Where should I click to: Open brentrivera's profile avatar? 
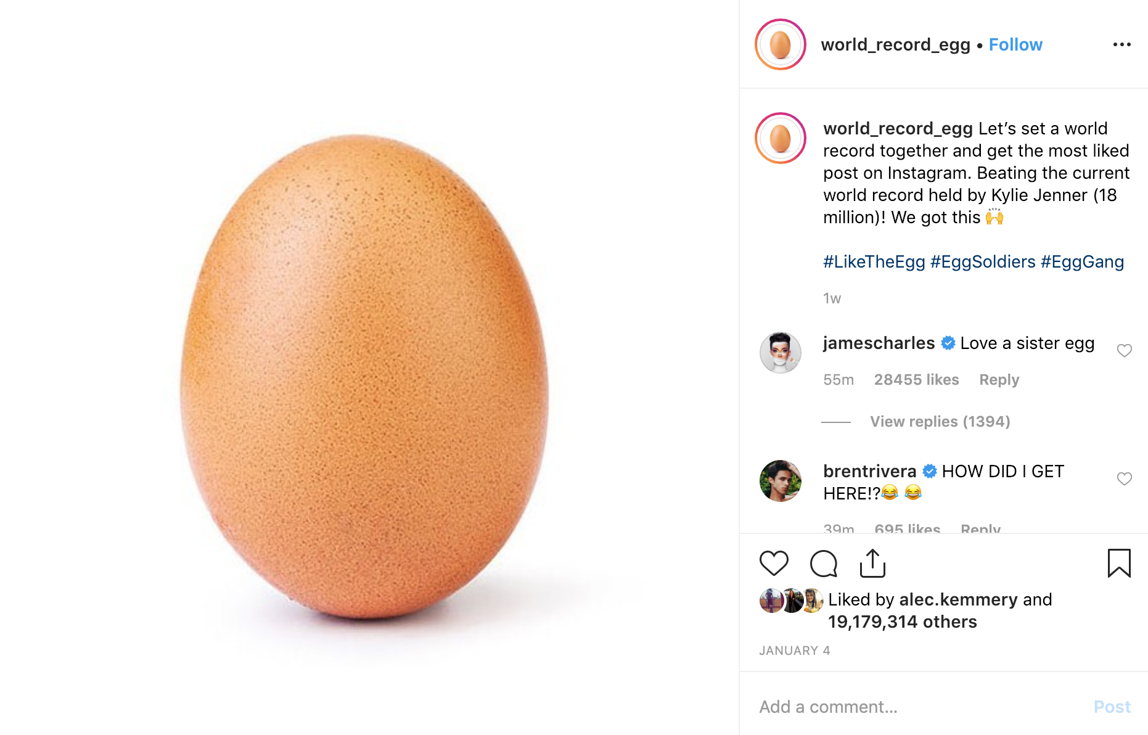(x=780, y=481)
